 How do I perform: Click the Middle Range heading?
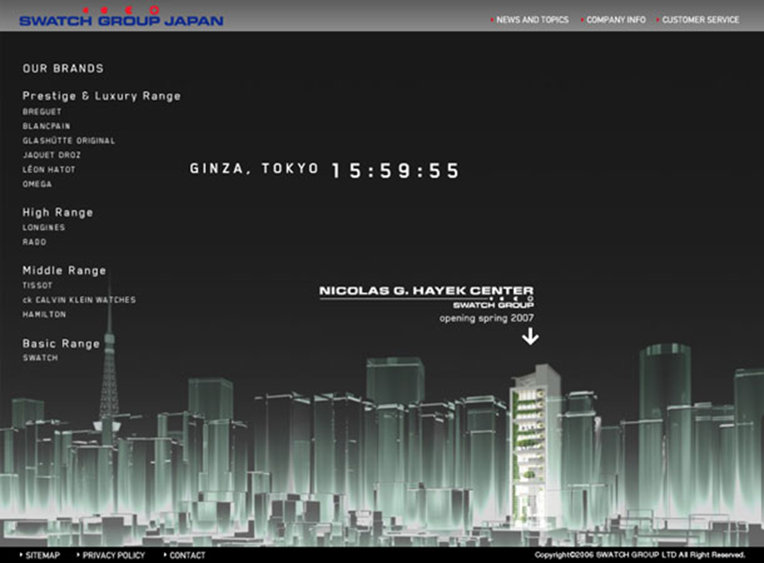(64, 271)
